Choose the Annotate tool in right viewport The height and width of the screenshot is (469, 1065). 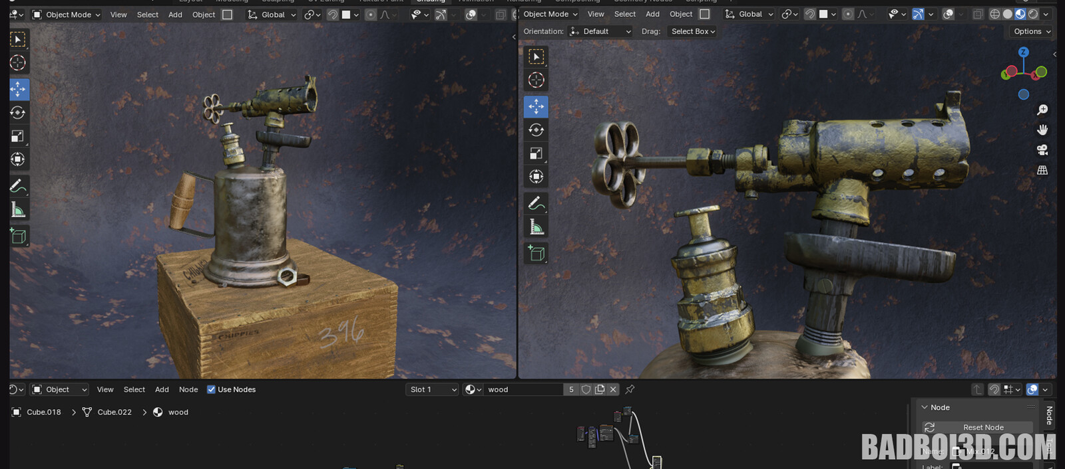(x=536, y=203)
